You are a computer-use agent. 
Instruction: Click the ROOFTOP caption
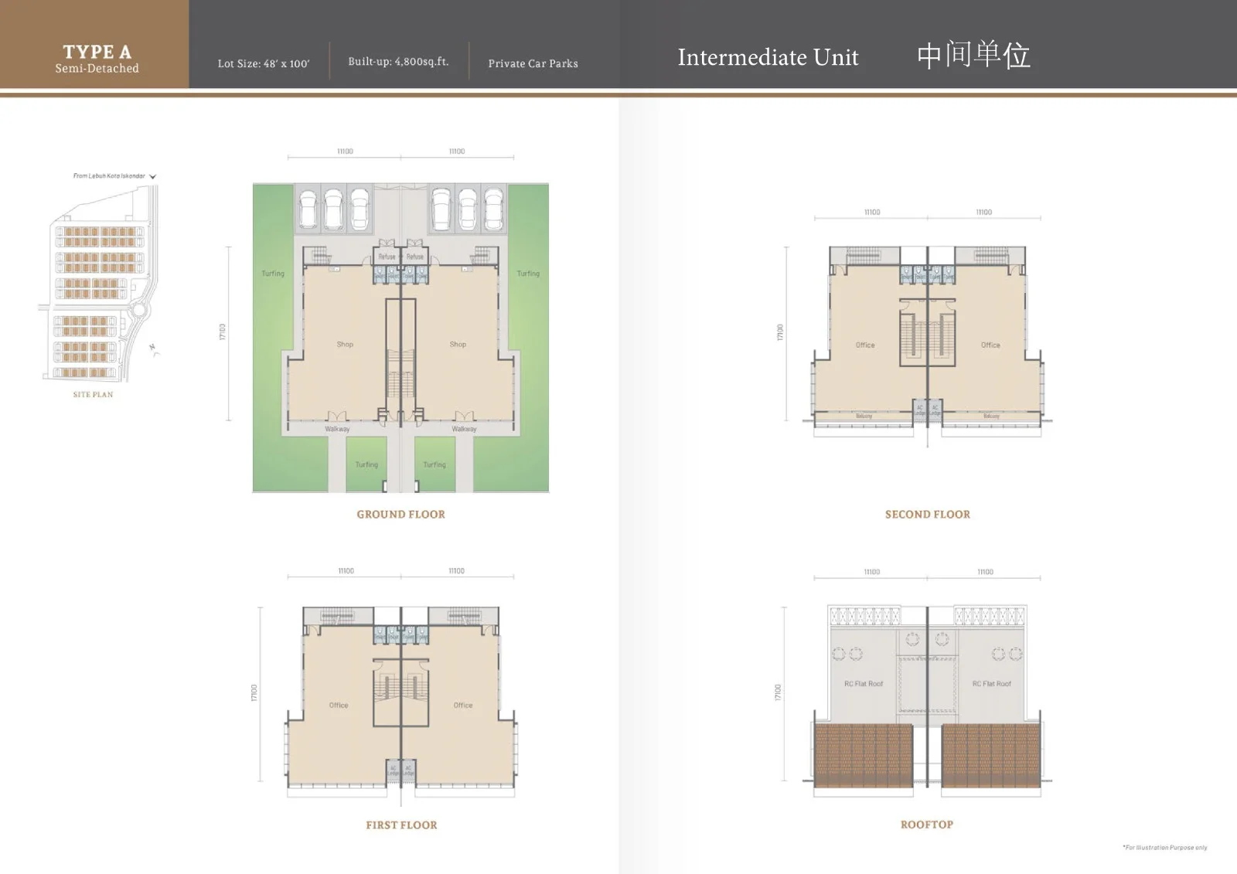point(927,825)
